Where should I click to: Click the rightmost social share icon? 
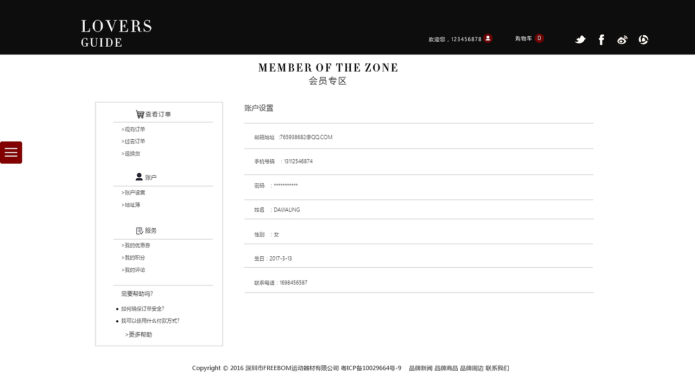(x=643, y=40)
